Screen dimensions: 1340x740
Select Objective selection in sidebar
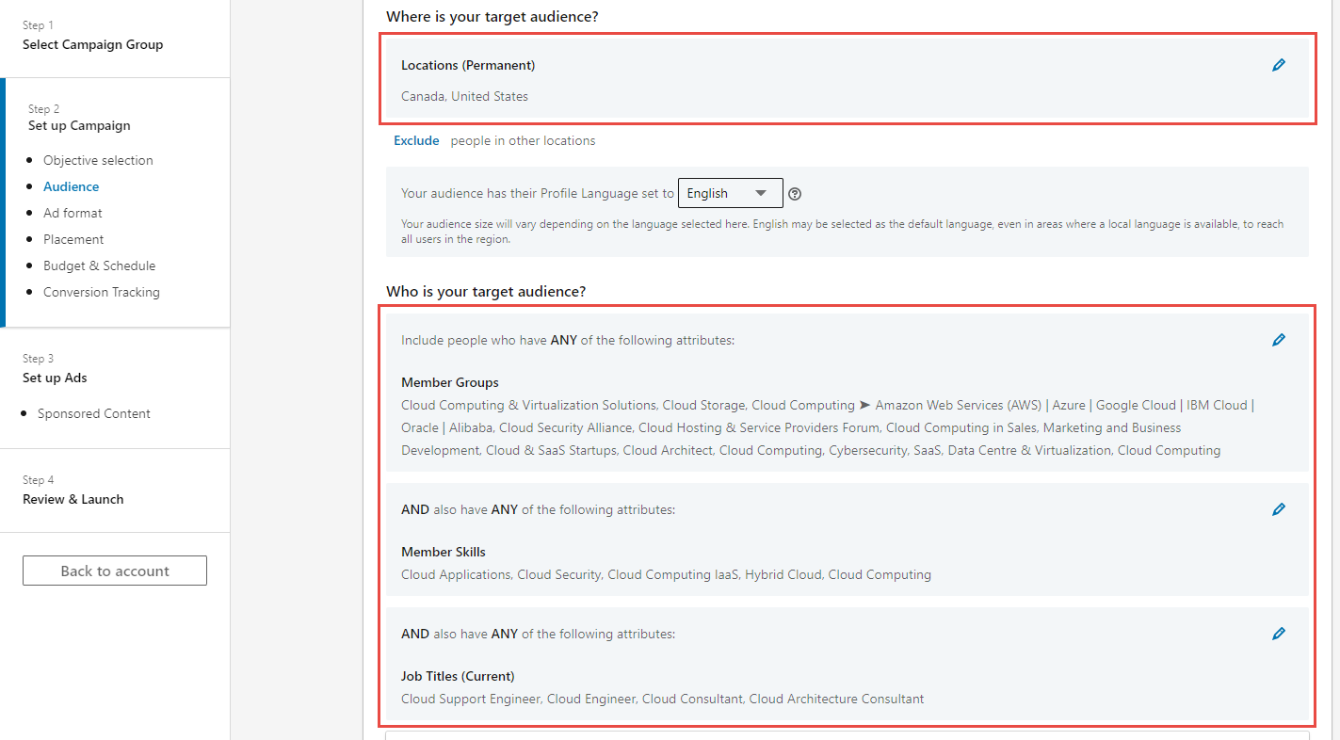[x=98, y=160]
